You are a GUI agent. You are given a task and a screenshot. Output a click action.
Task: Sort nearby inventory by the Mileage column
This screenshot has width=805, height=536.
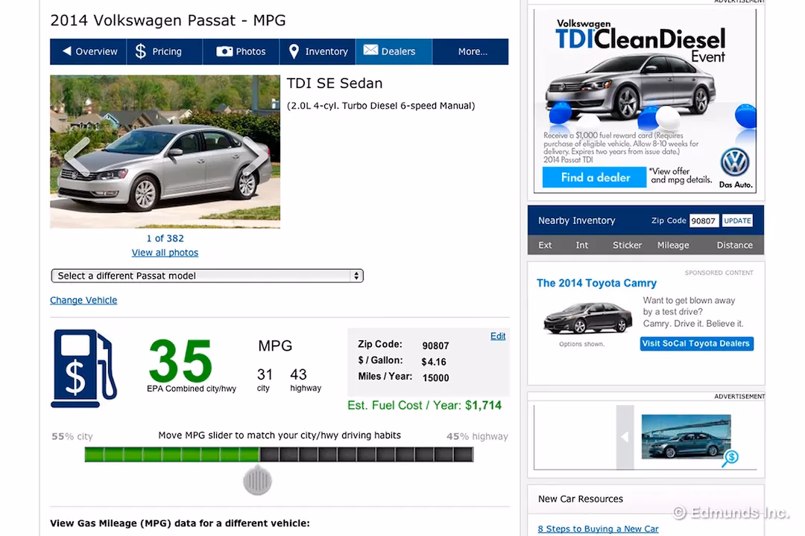pos(673,245)
